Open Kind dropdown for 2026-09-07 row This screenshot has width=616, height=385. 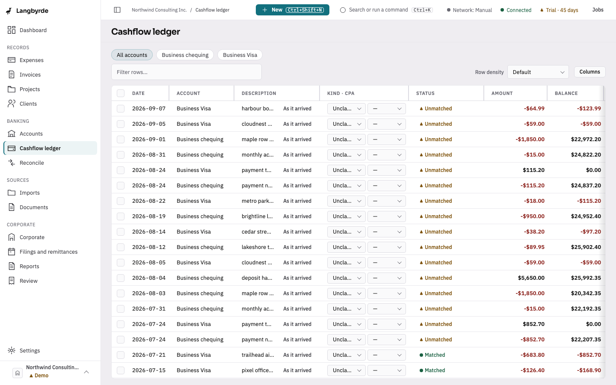coord(346,109)
